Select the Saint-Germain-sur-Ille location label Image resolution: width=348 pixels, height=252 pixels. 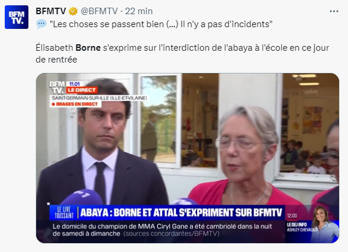point(99,98)
